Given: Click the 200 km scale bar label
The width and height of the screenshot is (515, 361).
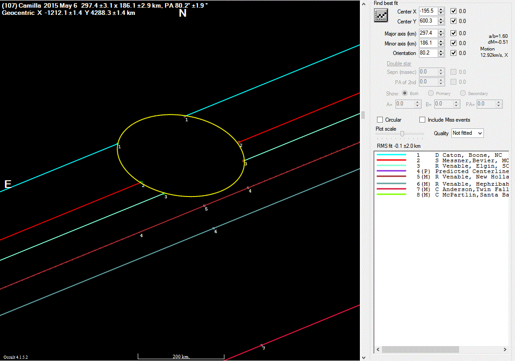Looking at the screenshot, I should [x=181, y=356].
